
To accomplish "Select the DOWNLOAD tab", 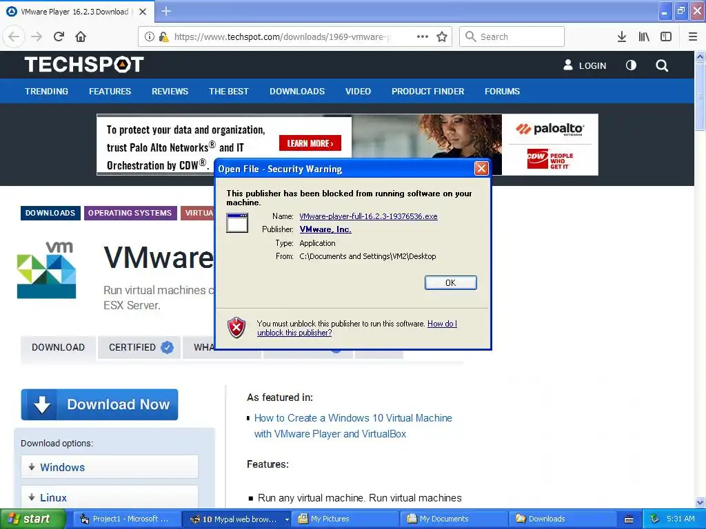I will 58,347.
